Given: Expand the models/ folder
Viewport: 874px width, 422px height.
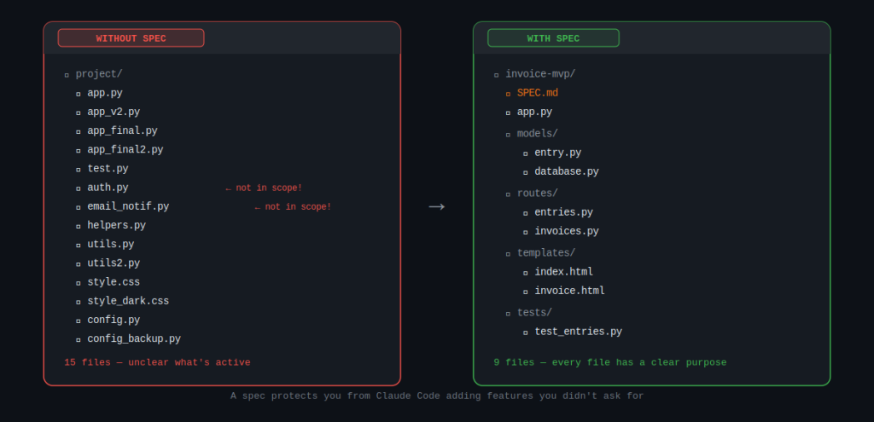Looking at the screenshot, I should coord(508,134).
